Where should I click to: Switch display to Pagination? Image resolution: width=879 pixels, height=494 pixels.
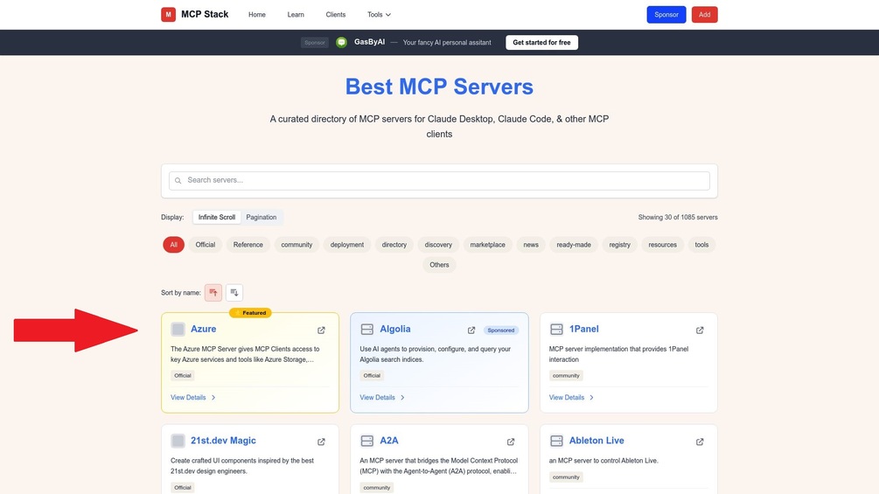[262, 218]
